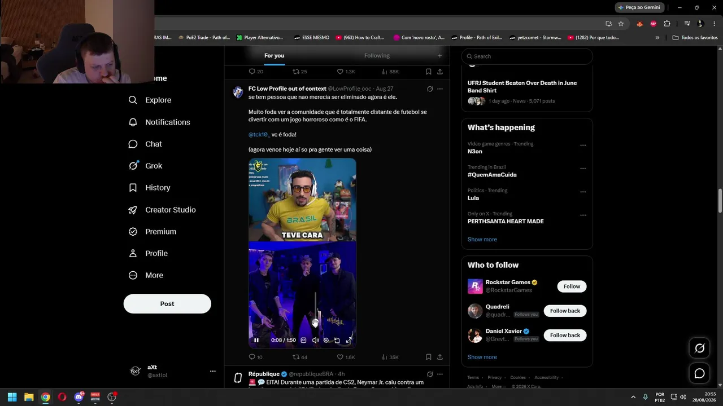Click the @tck10_ mention link
This screenshot has height=406, width=723.
coord(259,135)
